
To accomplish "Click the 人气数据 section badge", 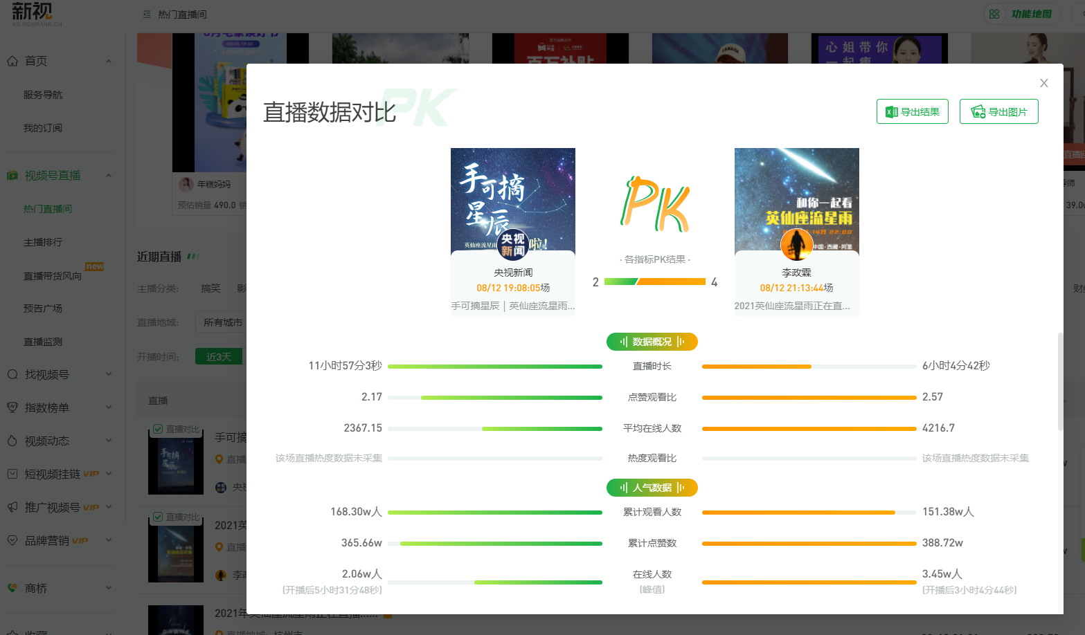I will click(x=652, y=488).
